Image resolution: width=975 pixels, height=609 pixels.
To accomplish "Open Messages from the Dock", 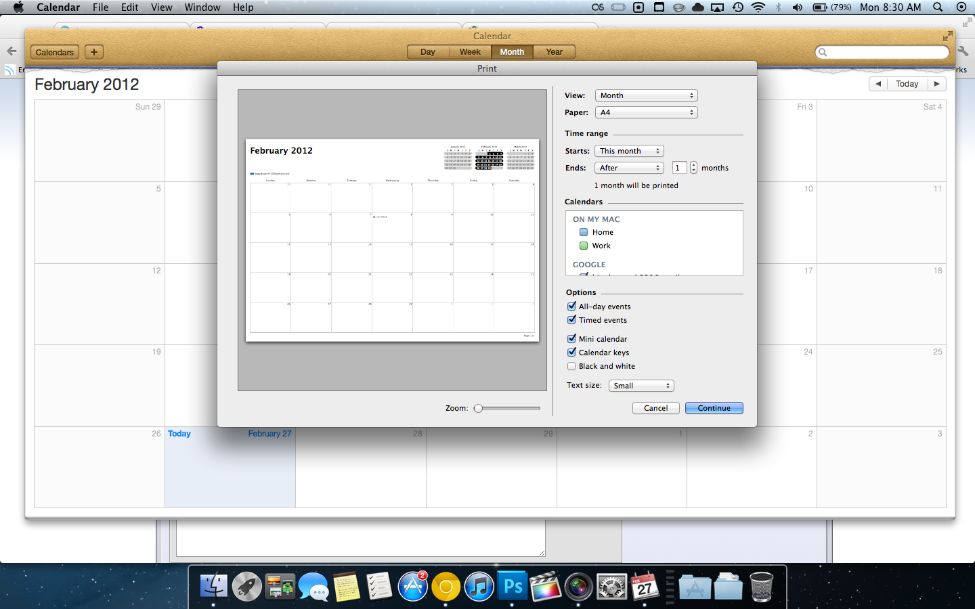I will (x=313, y=586).
